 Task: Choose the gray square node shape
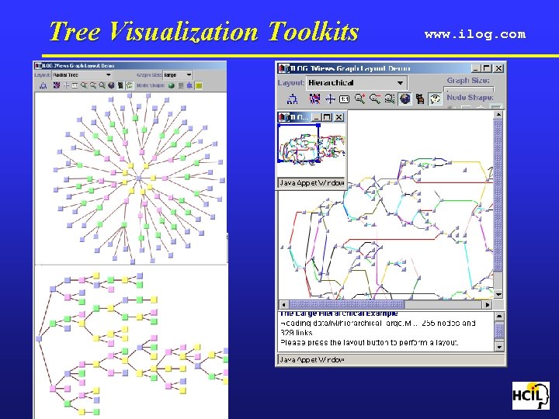pos(181,85)
